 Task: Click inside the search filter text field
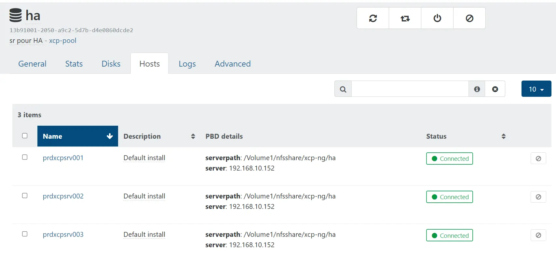(x=410, y=89)
